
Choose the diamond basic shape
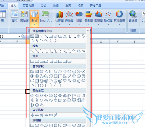pos(65,72)
